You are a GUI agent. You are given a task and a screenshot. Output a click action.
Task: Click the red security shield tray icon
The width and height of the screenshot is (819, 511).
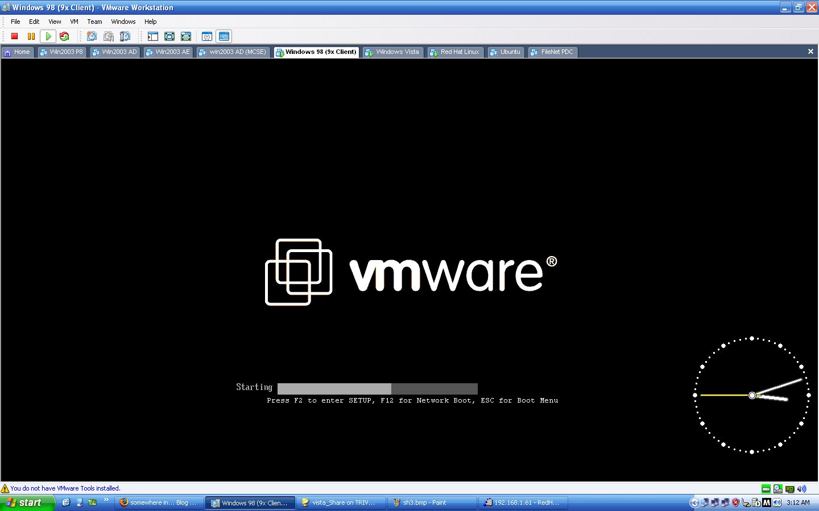(735, 502)
